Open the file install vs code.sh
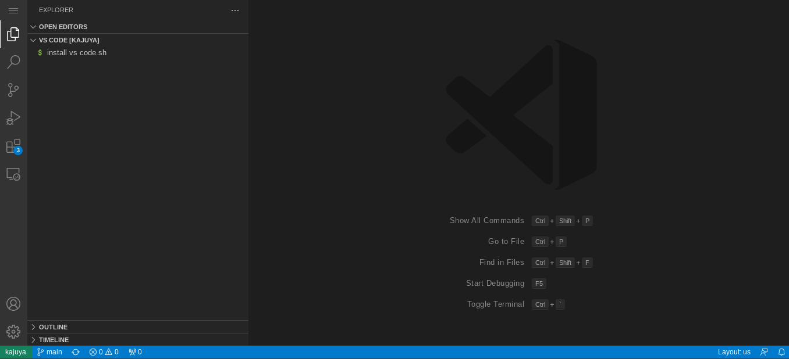This screenshot has width=789, height=359. [138, 53]
